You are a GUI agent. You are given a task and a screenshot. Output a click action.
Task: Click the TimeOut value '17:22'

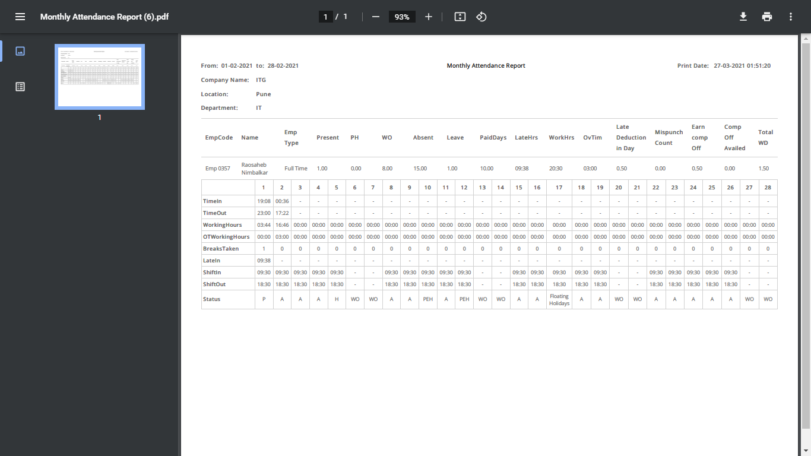pos(282,213)
